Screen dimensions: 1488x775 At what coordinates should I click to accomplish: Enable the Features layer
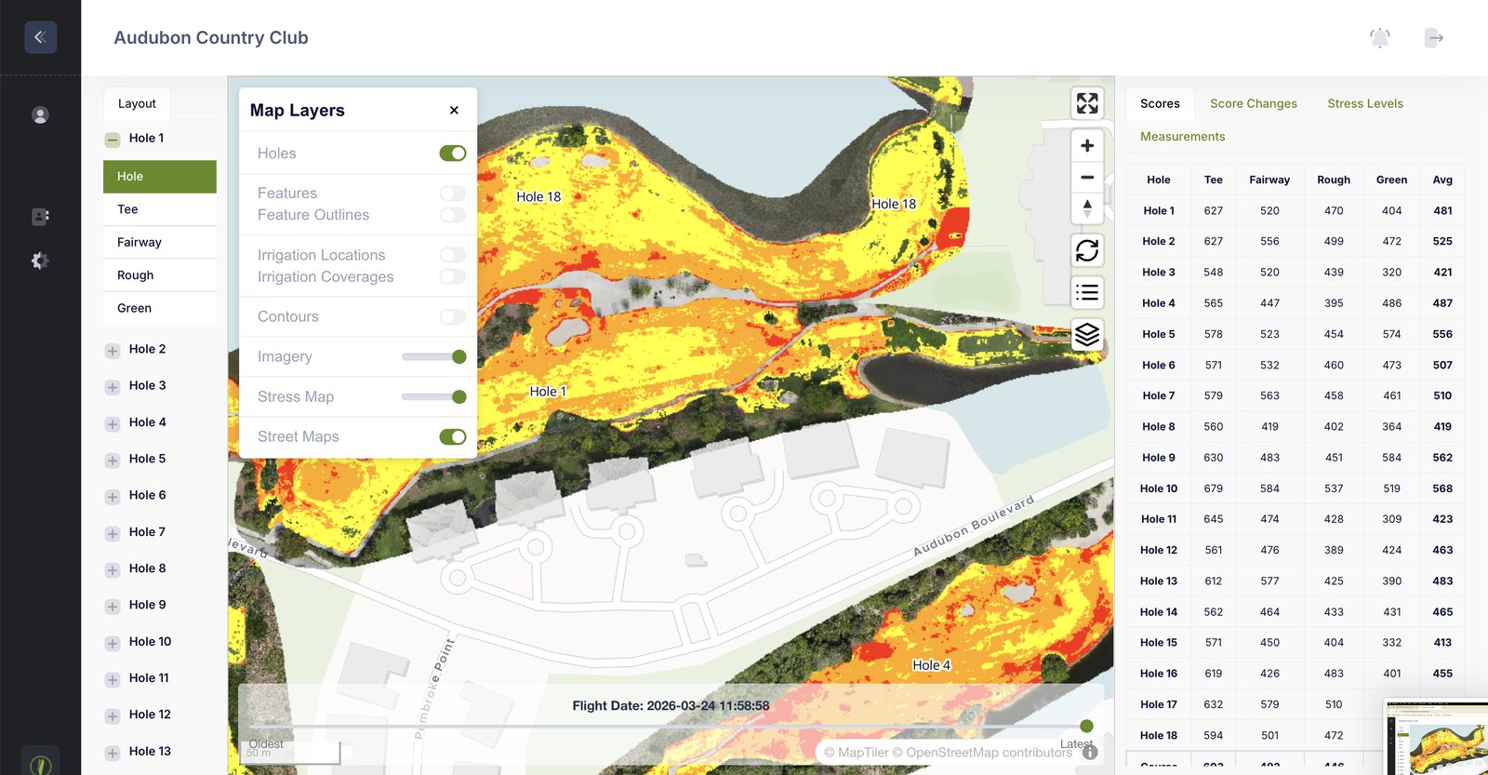453,194
